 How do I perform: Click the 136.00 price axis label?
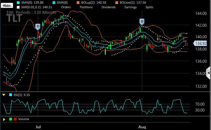tap(201, 61)
